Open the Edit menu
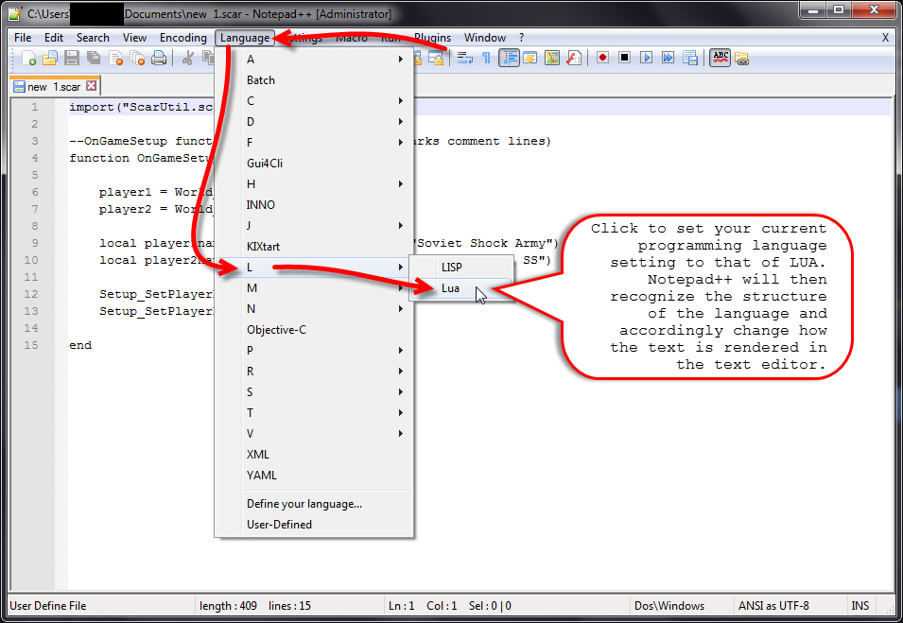The width and height of the screenshot is (903, 623). click(x=54, y=38)
